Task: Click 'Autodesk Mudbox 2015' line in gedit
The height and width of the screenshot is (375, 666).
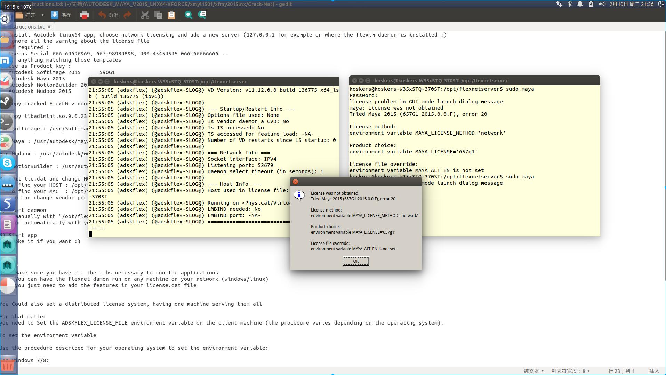Action: pyautogui.click(x=40, y=91)
